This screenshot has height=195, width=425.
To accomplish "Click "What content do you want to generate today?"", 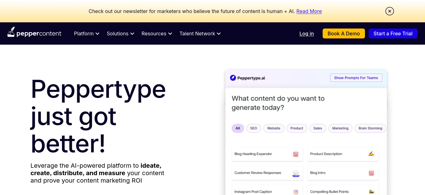I will pos(278,103).
